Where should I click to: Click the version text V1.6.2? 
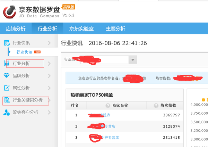(68, 15)
